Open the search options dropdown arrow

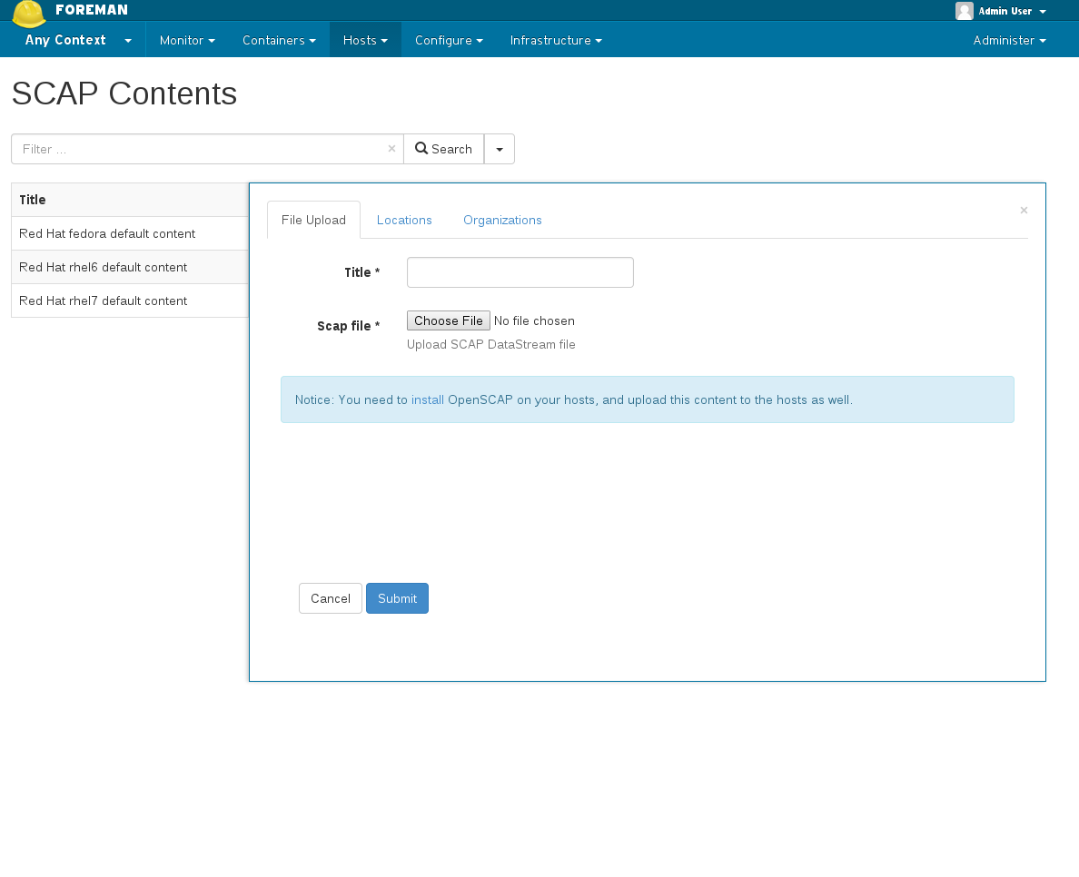click(x=500, y=149)
